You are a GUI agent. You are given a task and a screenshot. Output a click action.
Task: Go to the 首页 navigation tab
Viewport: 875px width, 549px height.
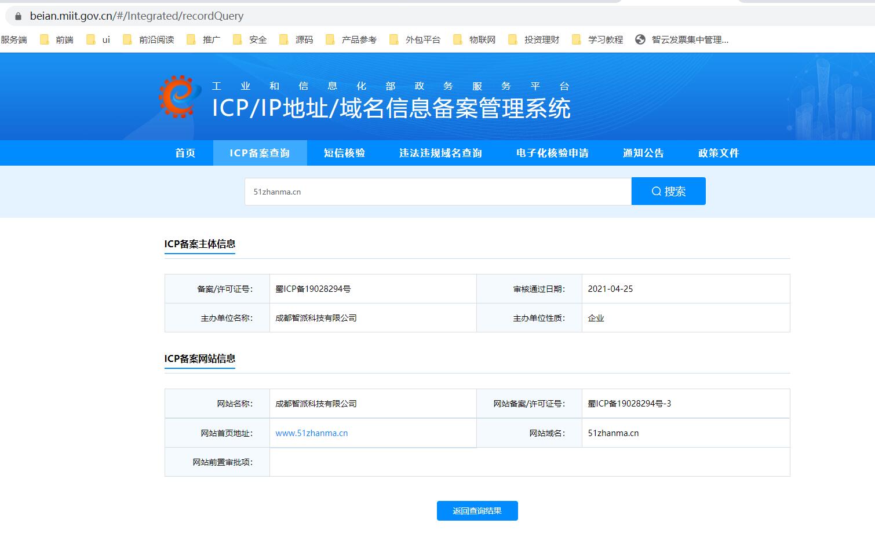click(x=185, y=153)
